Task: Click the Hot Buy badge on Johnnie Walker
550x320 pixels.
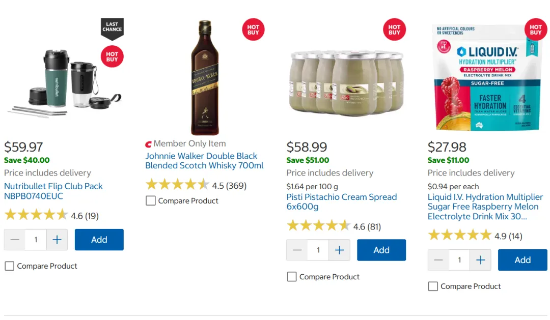Action: pos(253,30)
